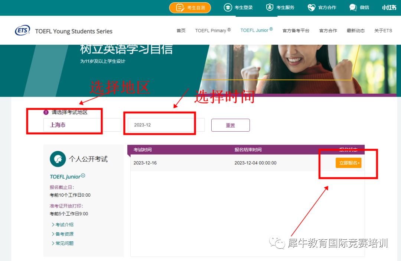Viewport: 401px width, 261px height.
Task: Click the 个人公开考试 head icon
Action: click(58, 159)
